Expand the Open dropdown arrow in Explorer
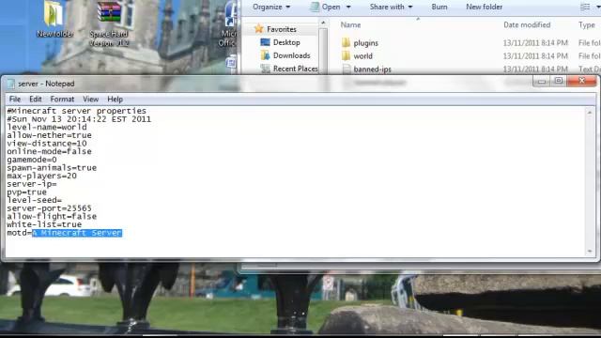601x338 pixels. tap(348, 7)
